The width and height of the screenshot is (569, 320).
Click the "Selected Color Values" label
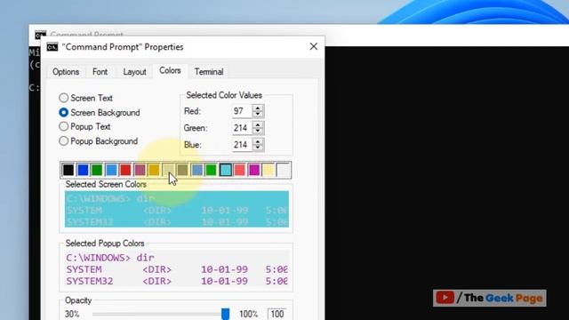pyautogui.click(x=224, y=95)
